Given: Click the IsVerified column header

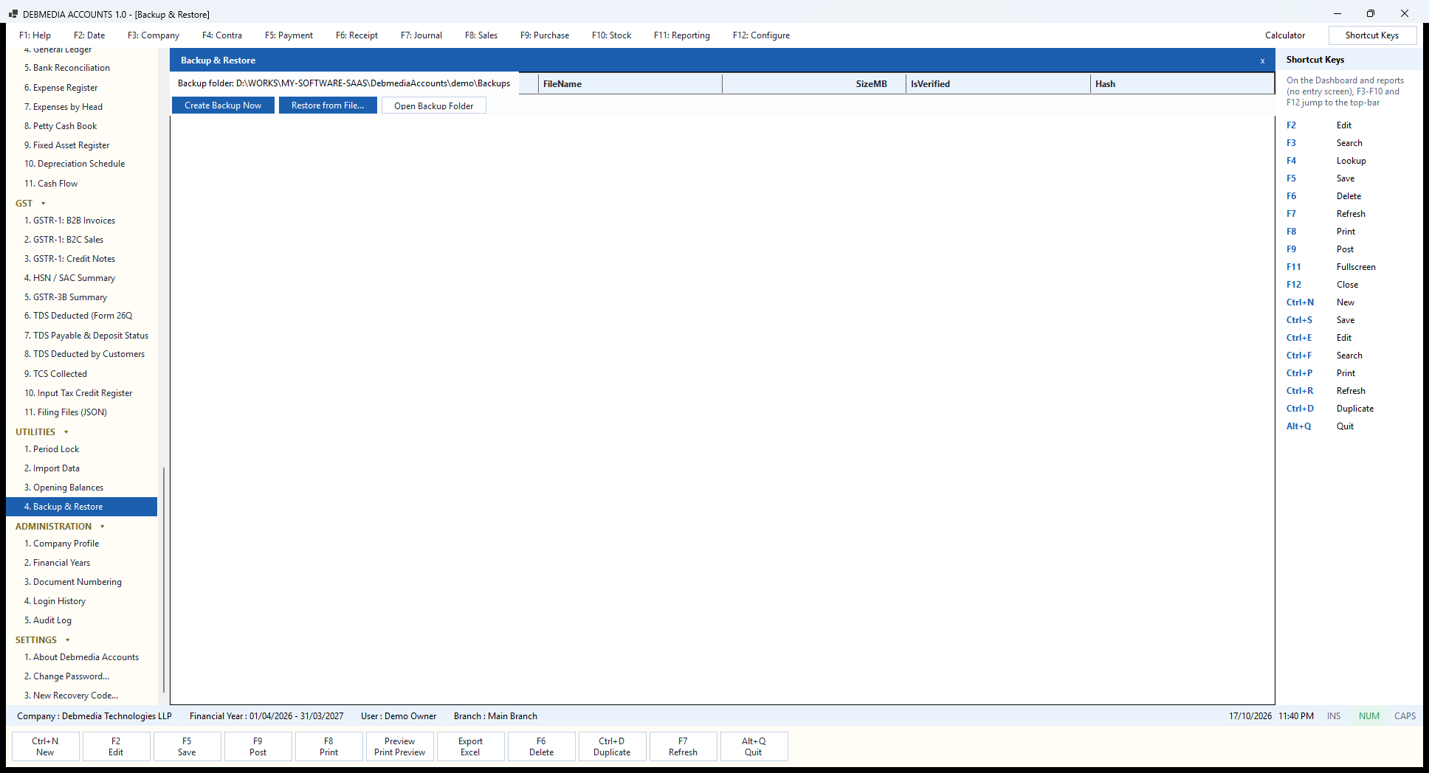Looking at the screenshot, I should (998, 84).
